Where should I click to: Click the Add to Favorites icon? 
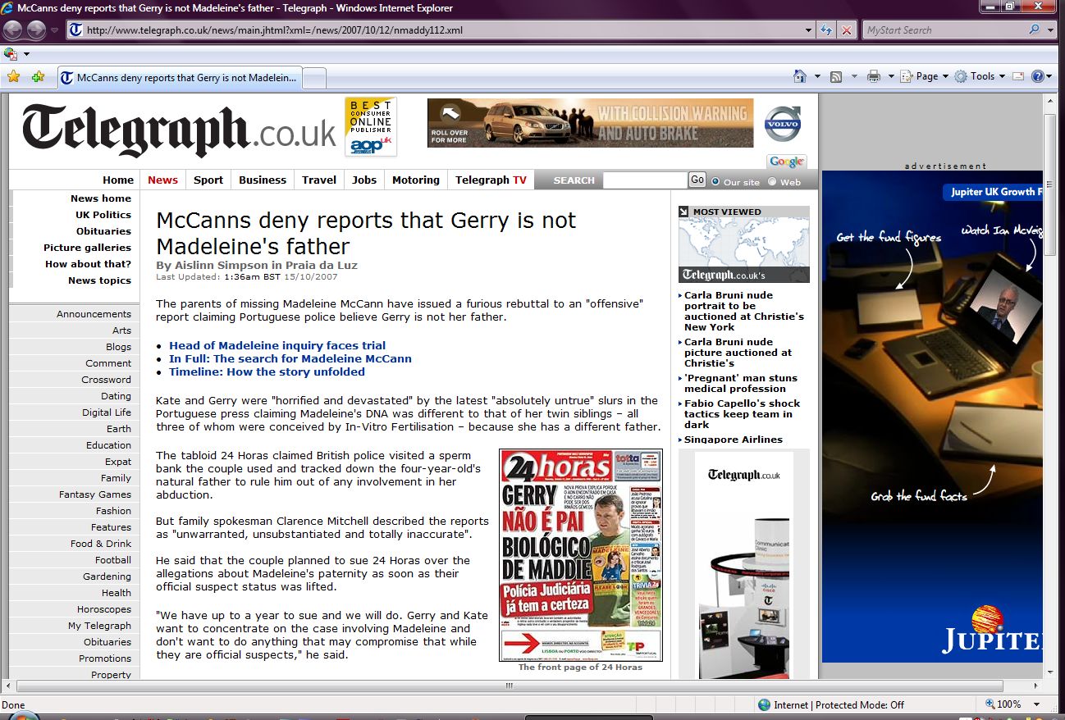point(38,77)
